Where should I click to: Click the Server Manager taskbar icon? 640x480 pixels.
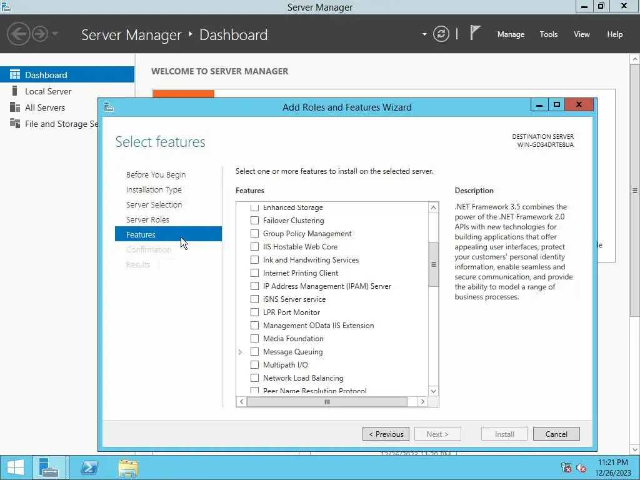point(49,467)
